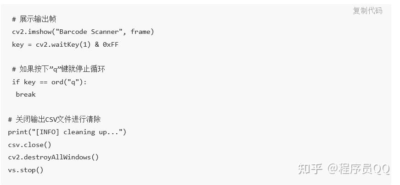Click the 0xFF hex value
The height and width of the screenshot is (185, 400).
point(111,44)
